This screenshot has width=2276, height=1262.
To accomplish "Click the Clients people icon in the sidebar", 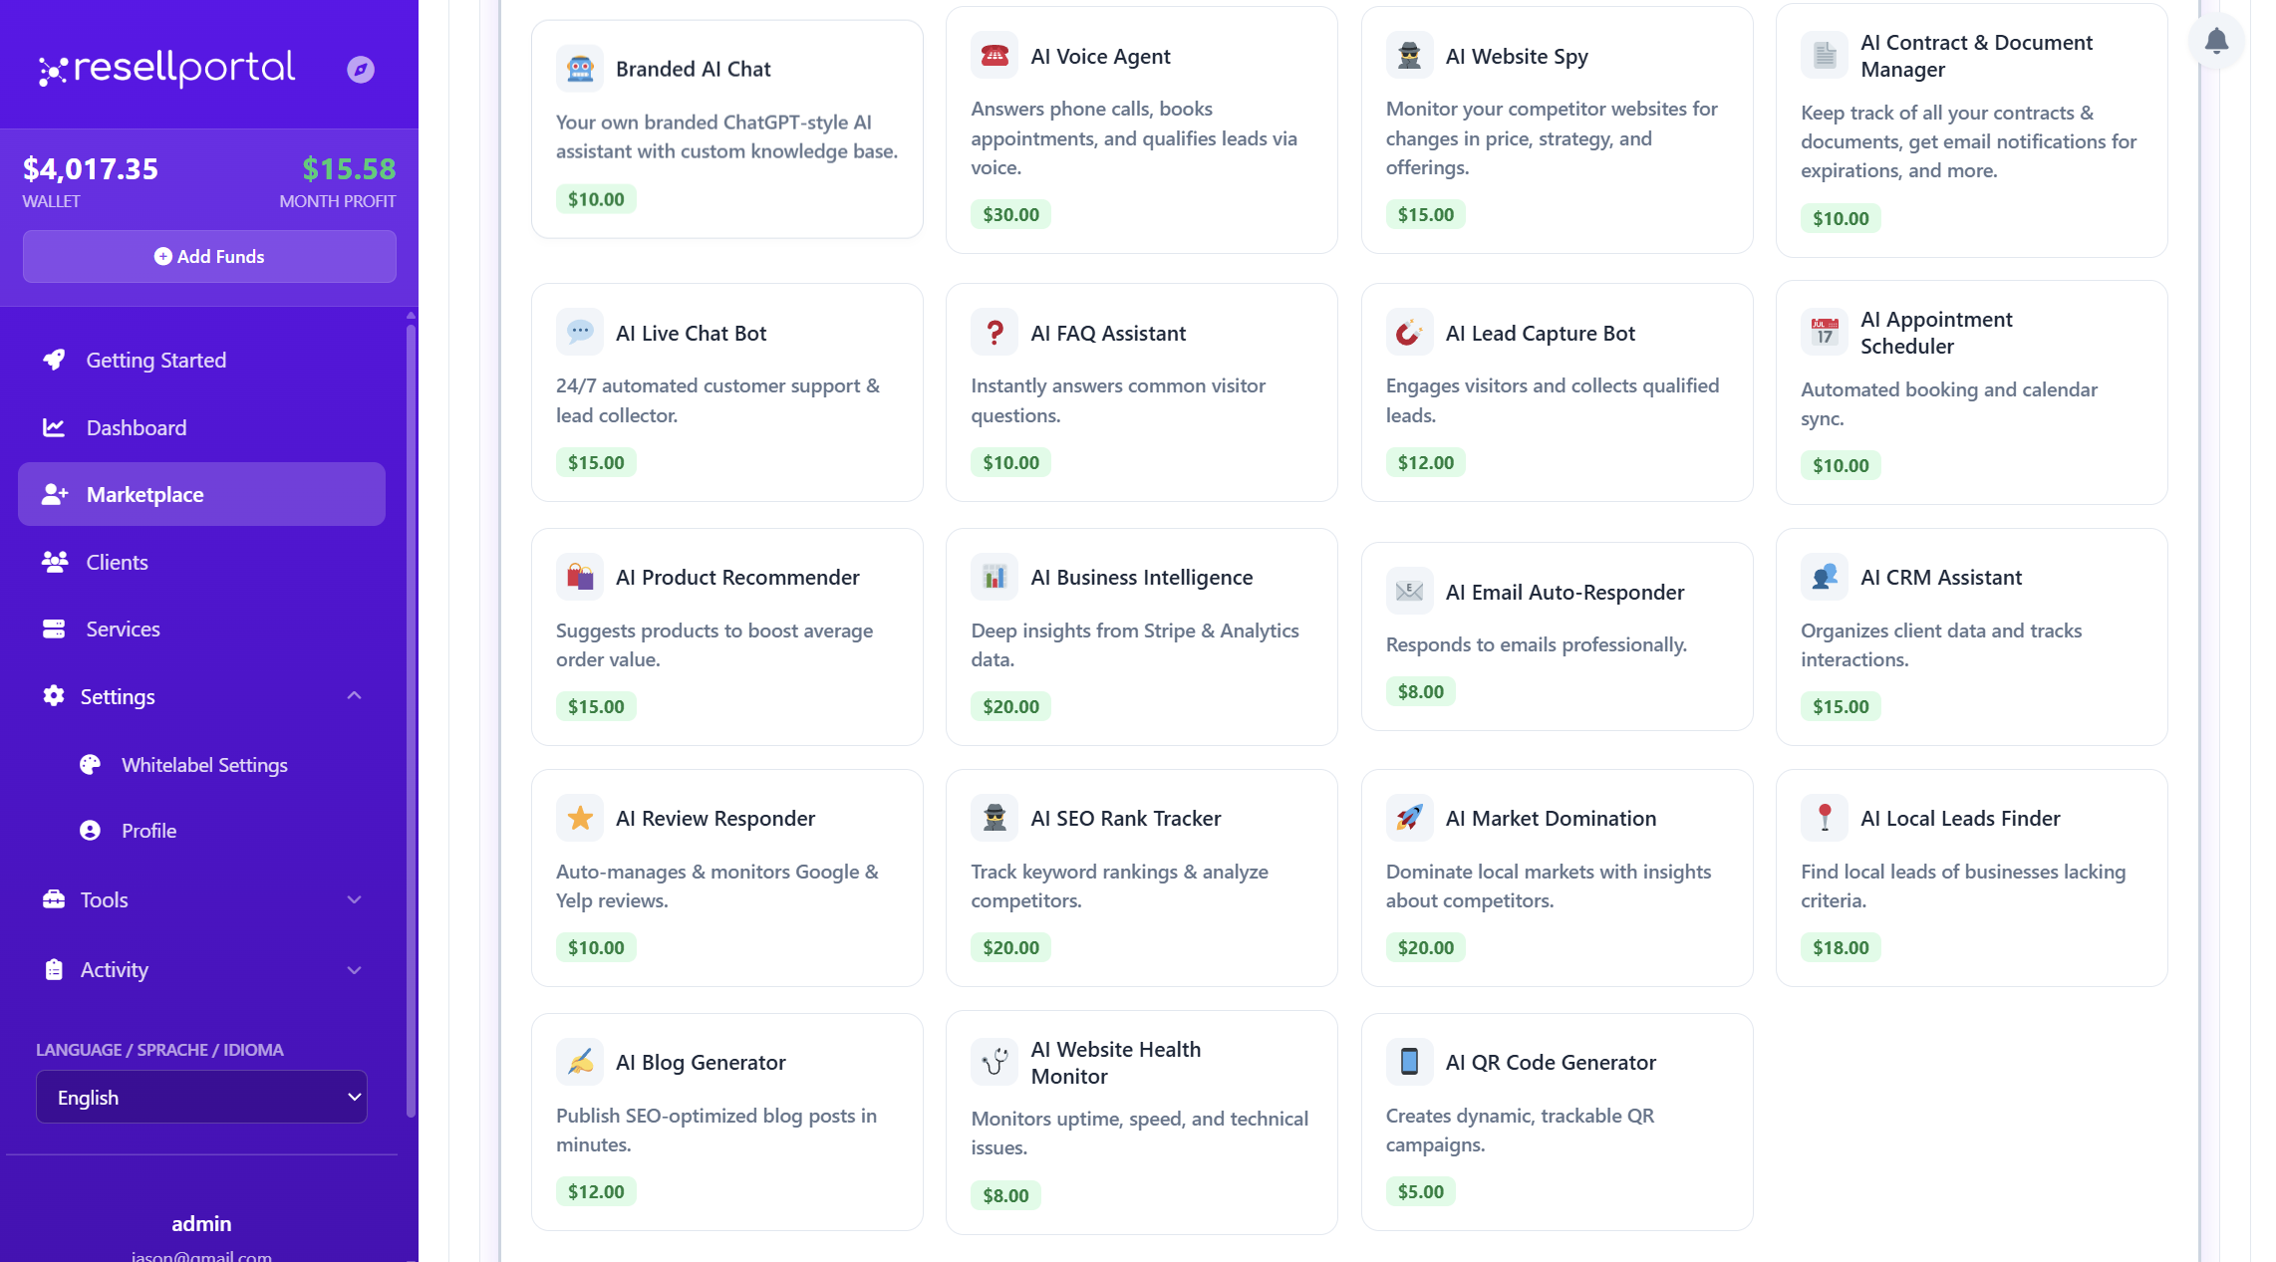I will pos(54,561).
